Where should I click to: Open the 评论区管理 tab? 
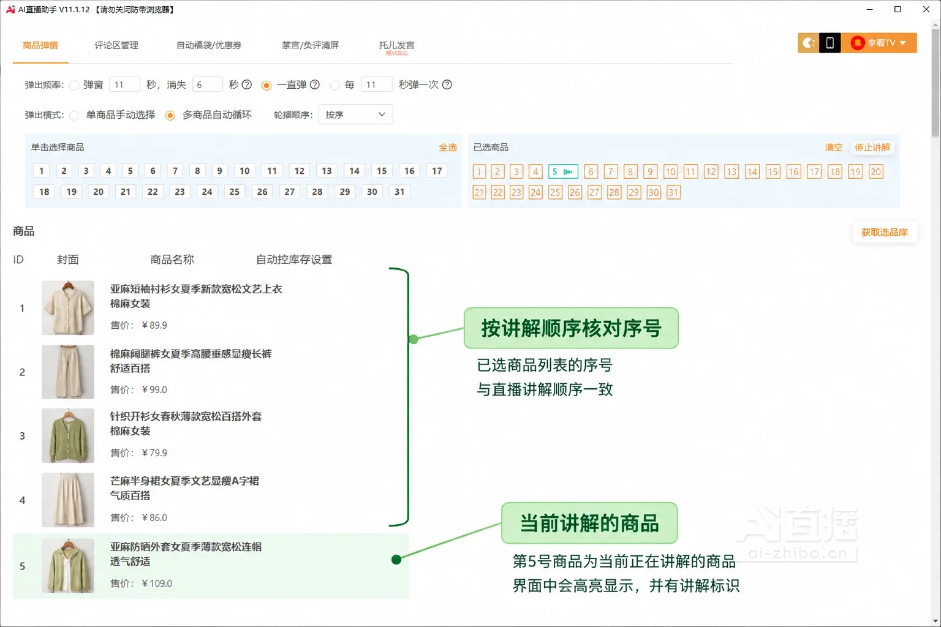tap(116, 45)
